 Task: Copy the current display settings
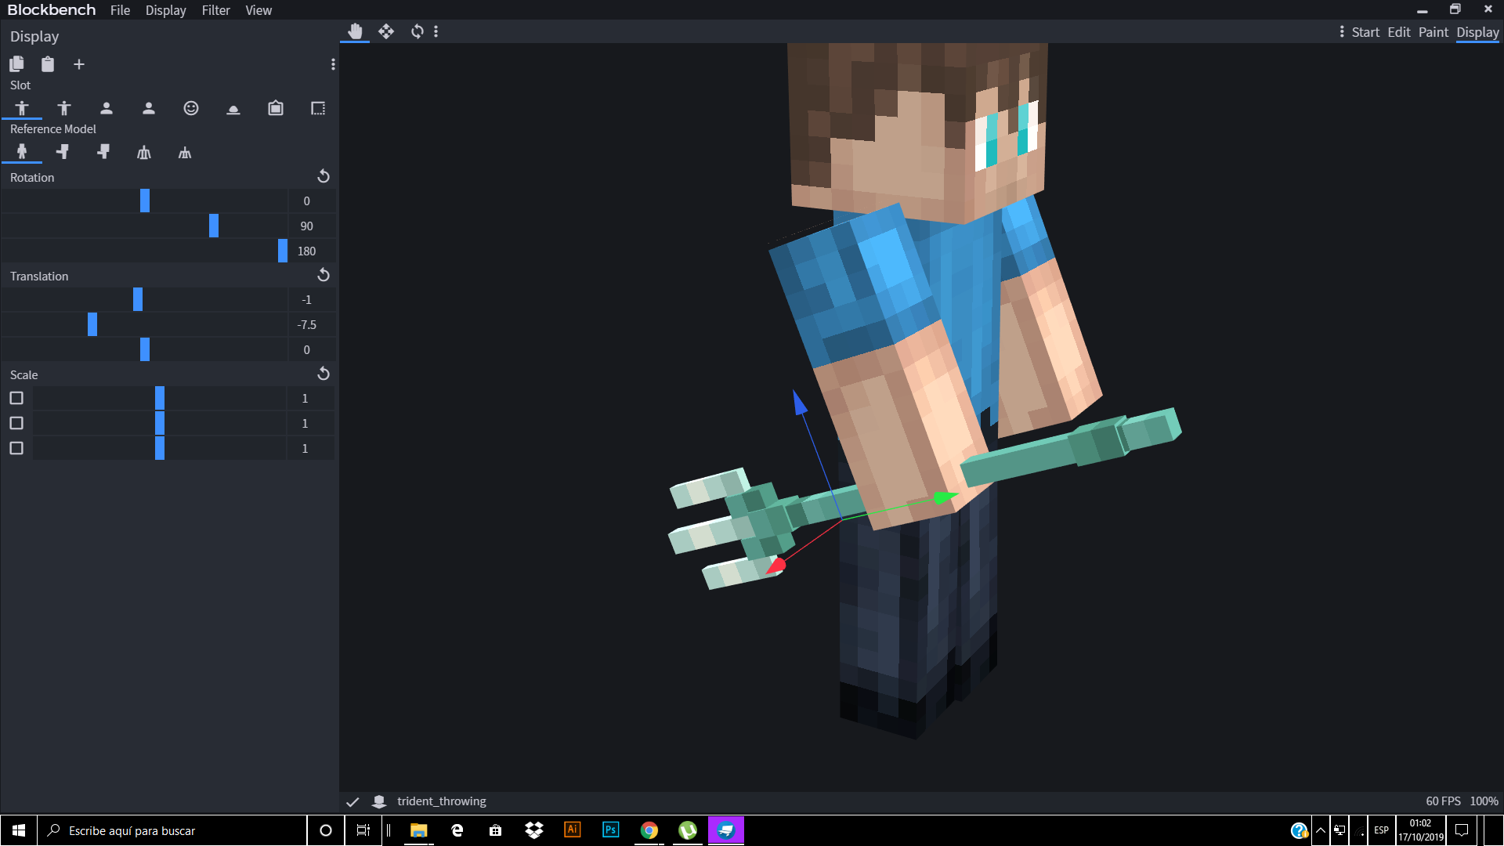tap(16, 64)
